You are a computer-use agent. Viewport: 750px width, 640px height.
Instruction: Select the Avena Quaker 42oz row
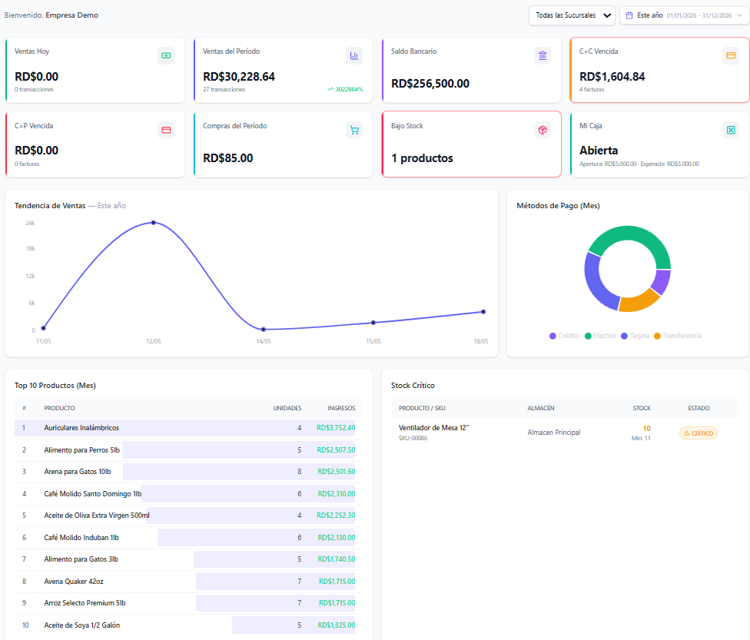(188, 581)
